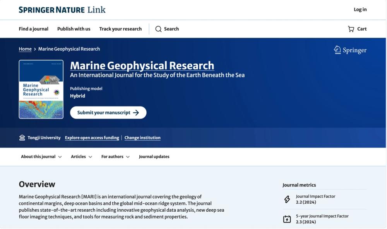The image size is (387, 229).
Task: Click the shopping cart icon
Action: coord(351,29)
